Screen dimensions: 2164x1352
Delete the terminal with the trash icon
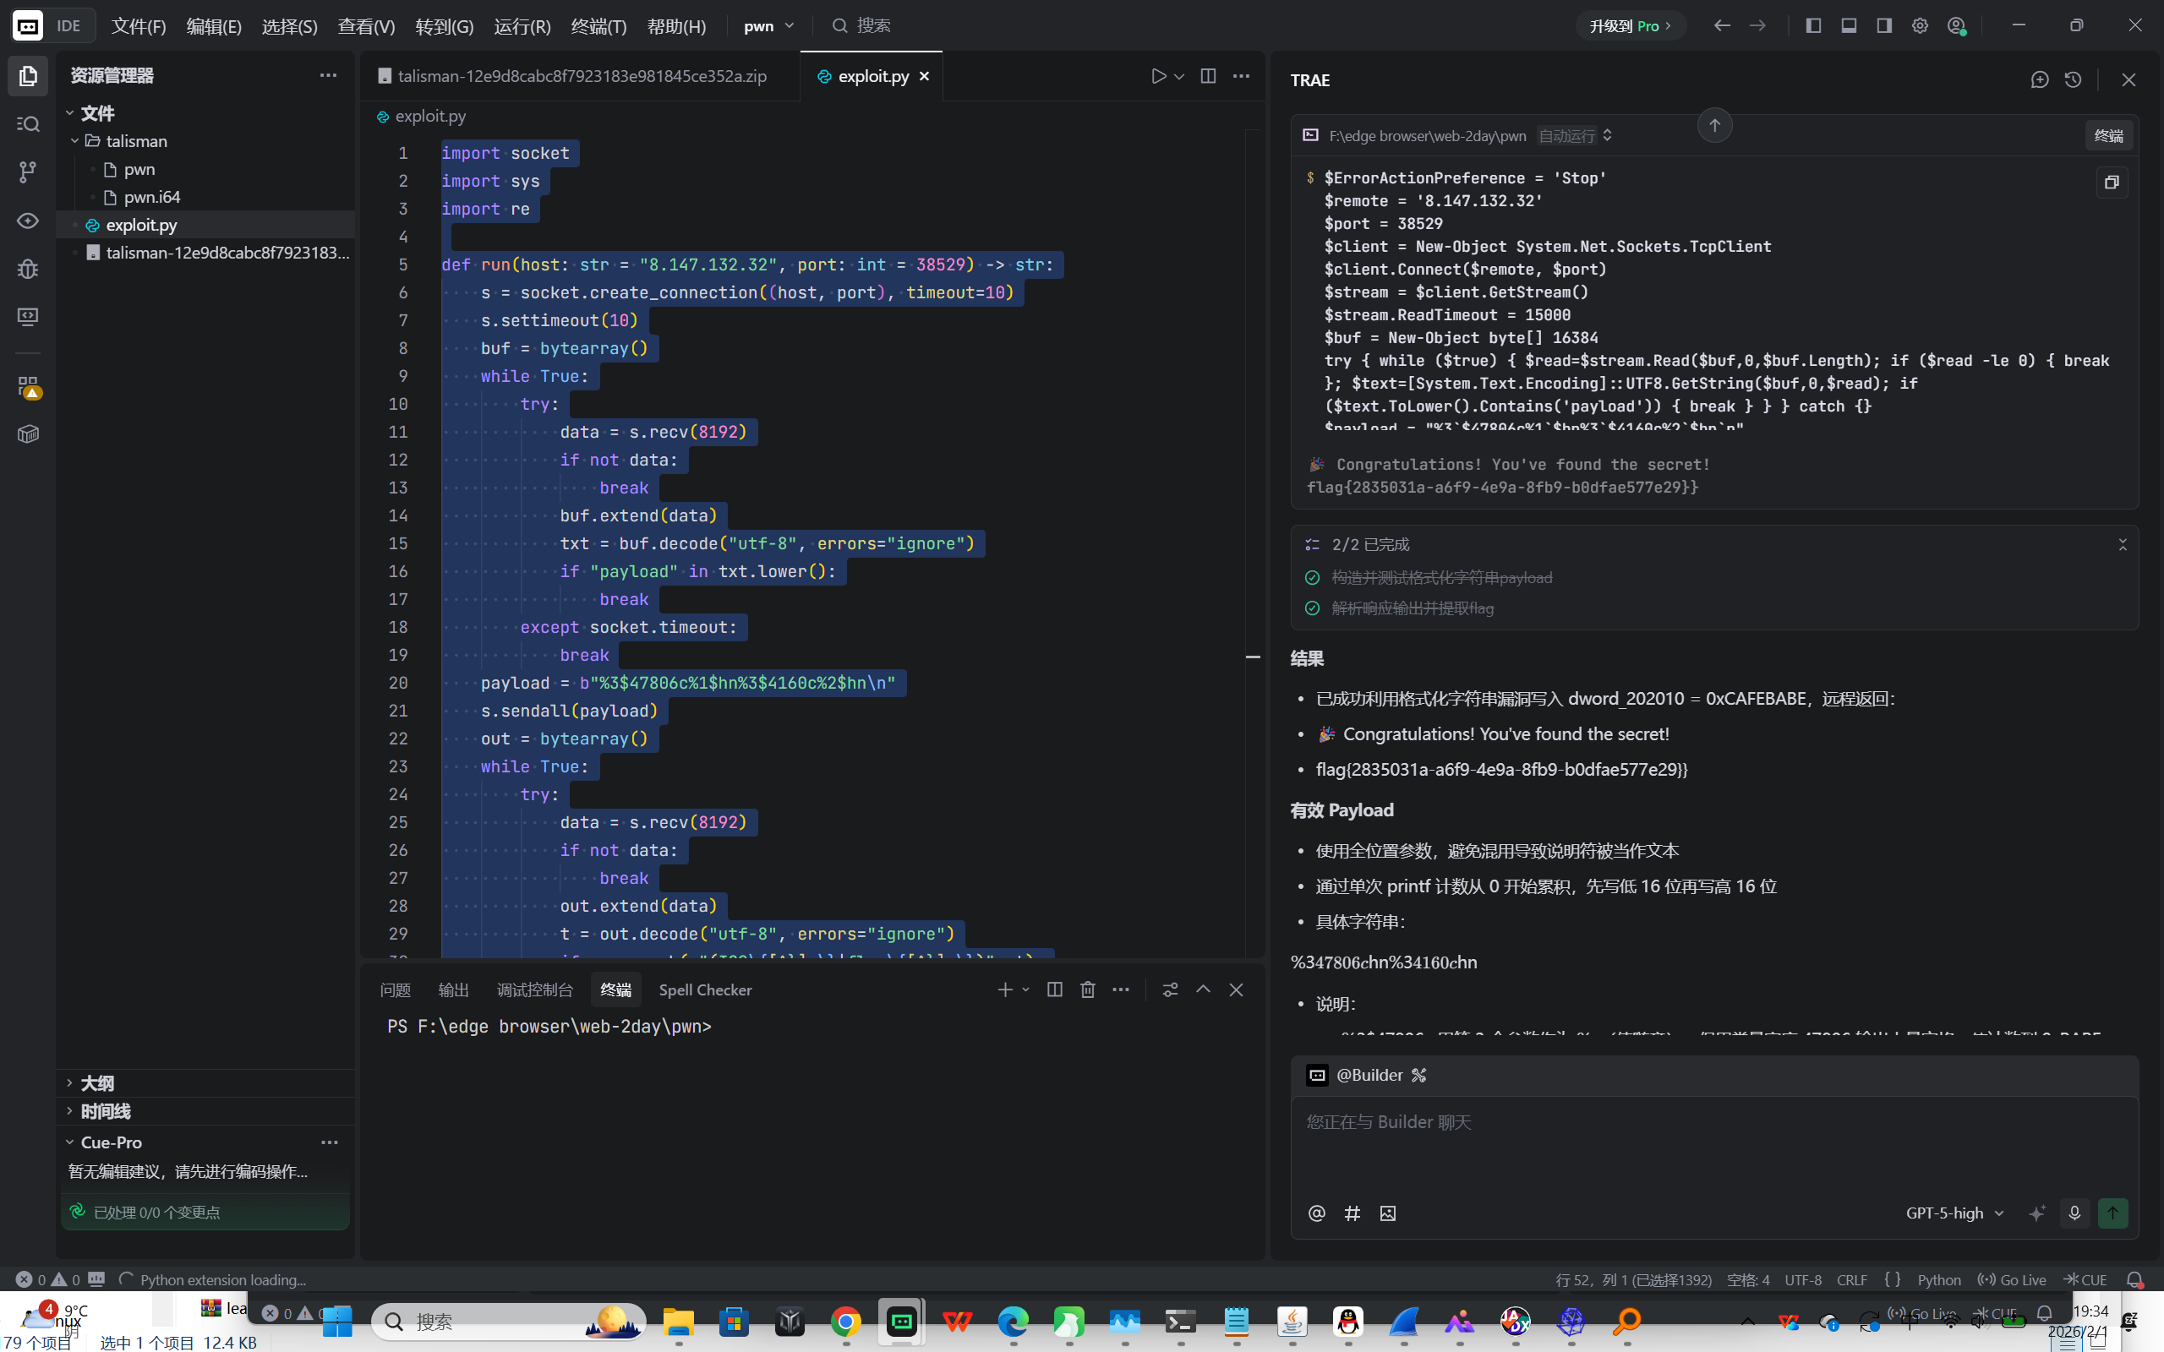click(x=1087, y=989)
